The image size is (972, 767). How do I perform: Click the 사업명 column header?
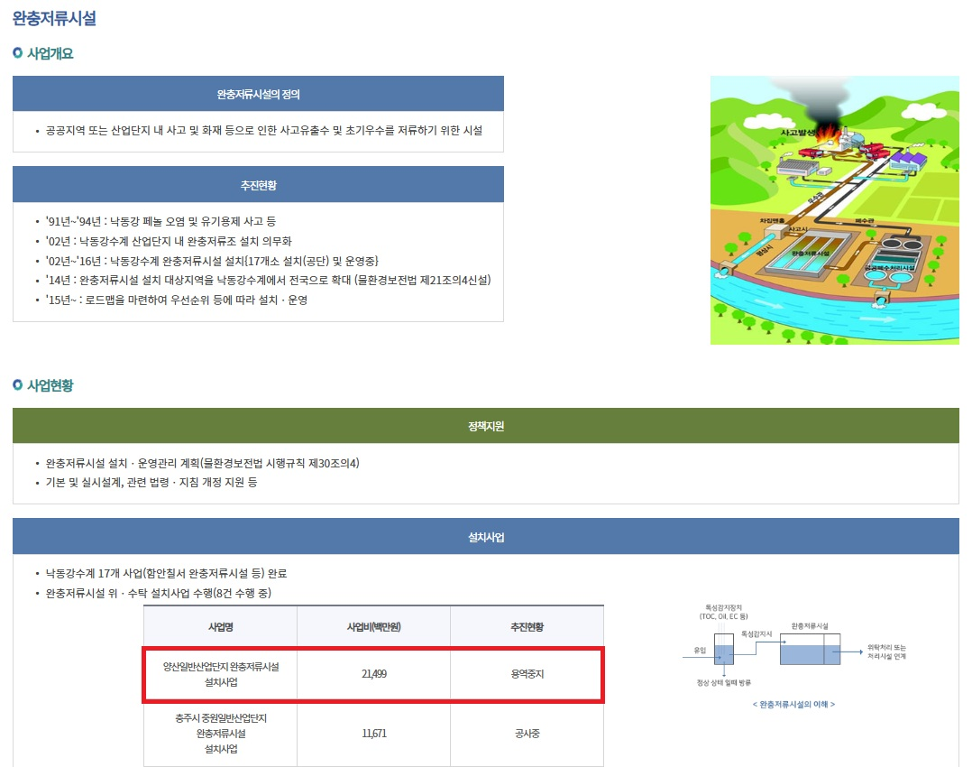[221, 627]
